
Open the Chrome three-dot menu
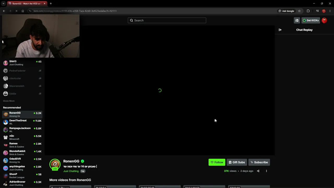(330, 11)
